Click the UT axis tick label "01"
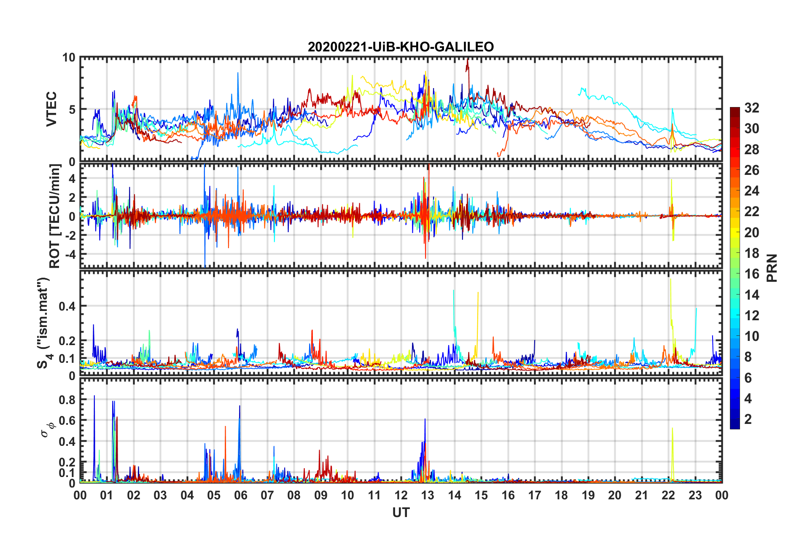Image resolution: width=802 pixels, height=536 pixels. tap(107, 495)
